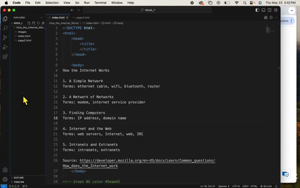Expand the TIMELINE section
The image size is (300, 188).
pos(19,182)
